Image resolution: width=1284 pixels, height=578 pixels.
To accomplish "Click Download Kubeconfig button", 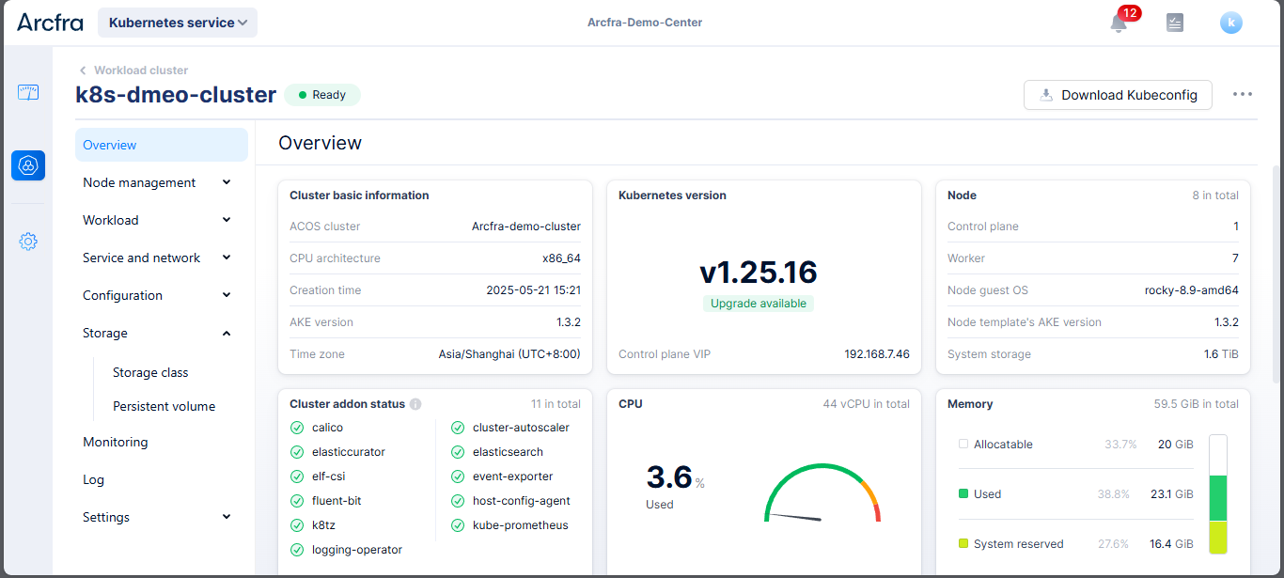I will (x=1117, y=95).
